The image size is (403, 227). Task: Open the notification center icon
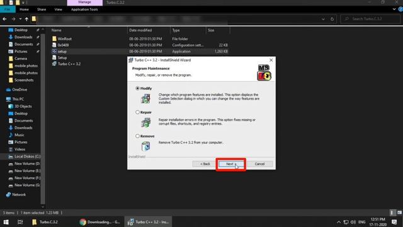point(394,222)
